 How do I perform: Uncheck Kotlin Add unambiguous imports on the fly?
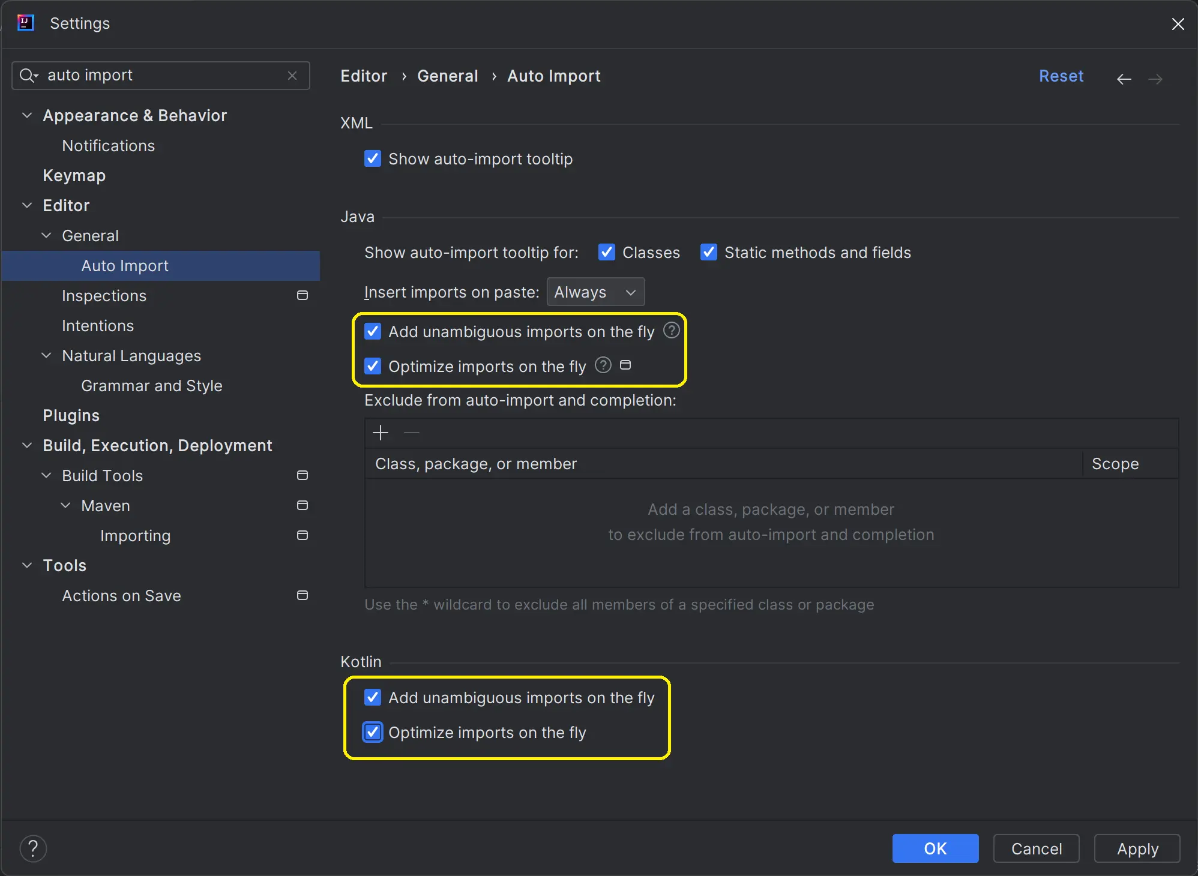click(373, 697)
